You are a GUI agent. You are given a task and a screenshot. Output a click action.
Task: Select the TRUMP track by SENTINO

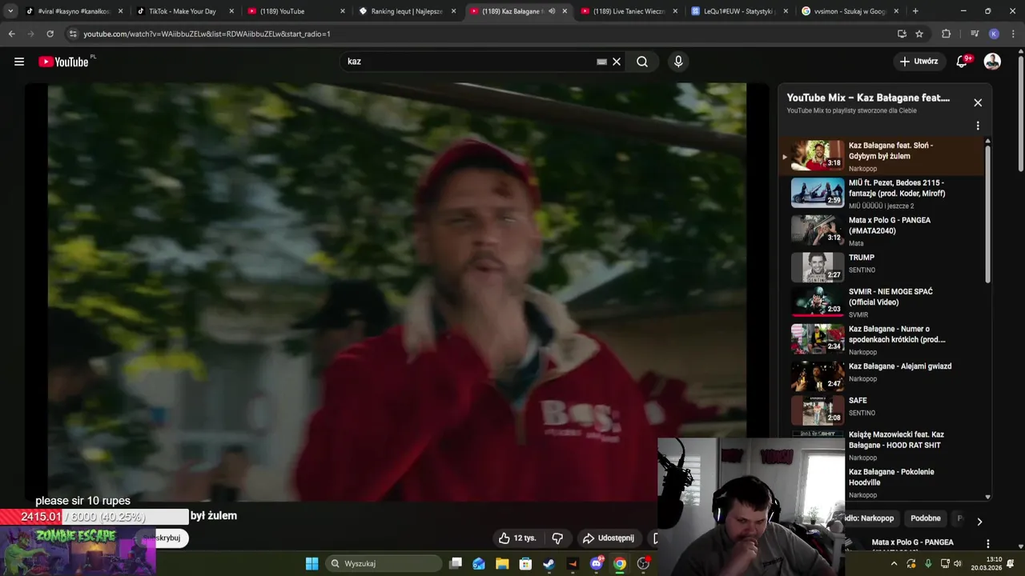[881, 267]
